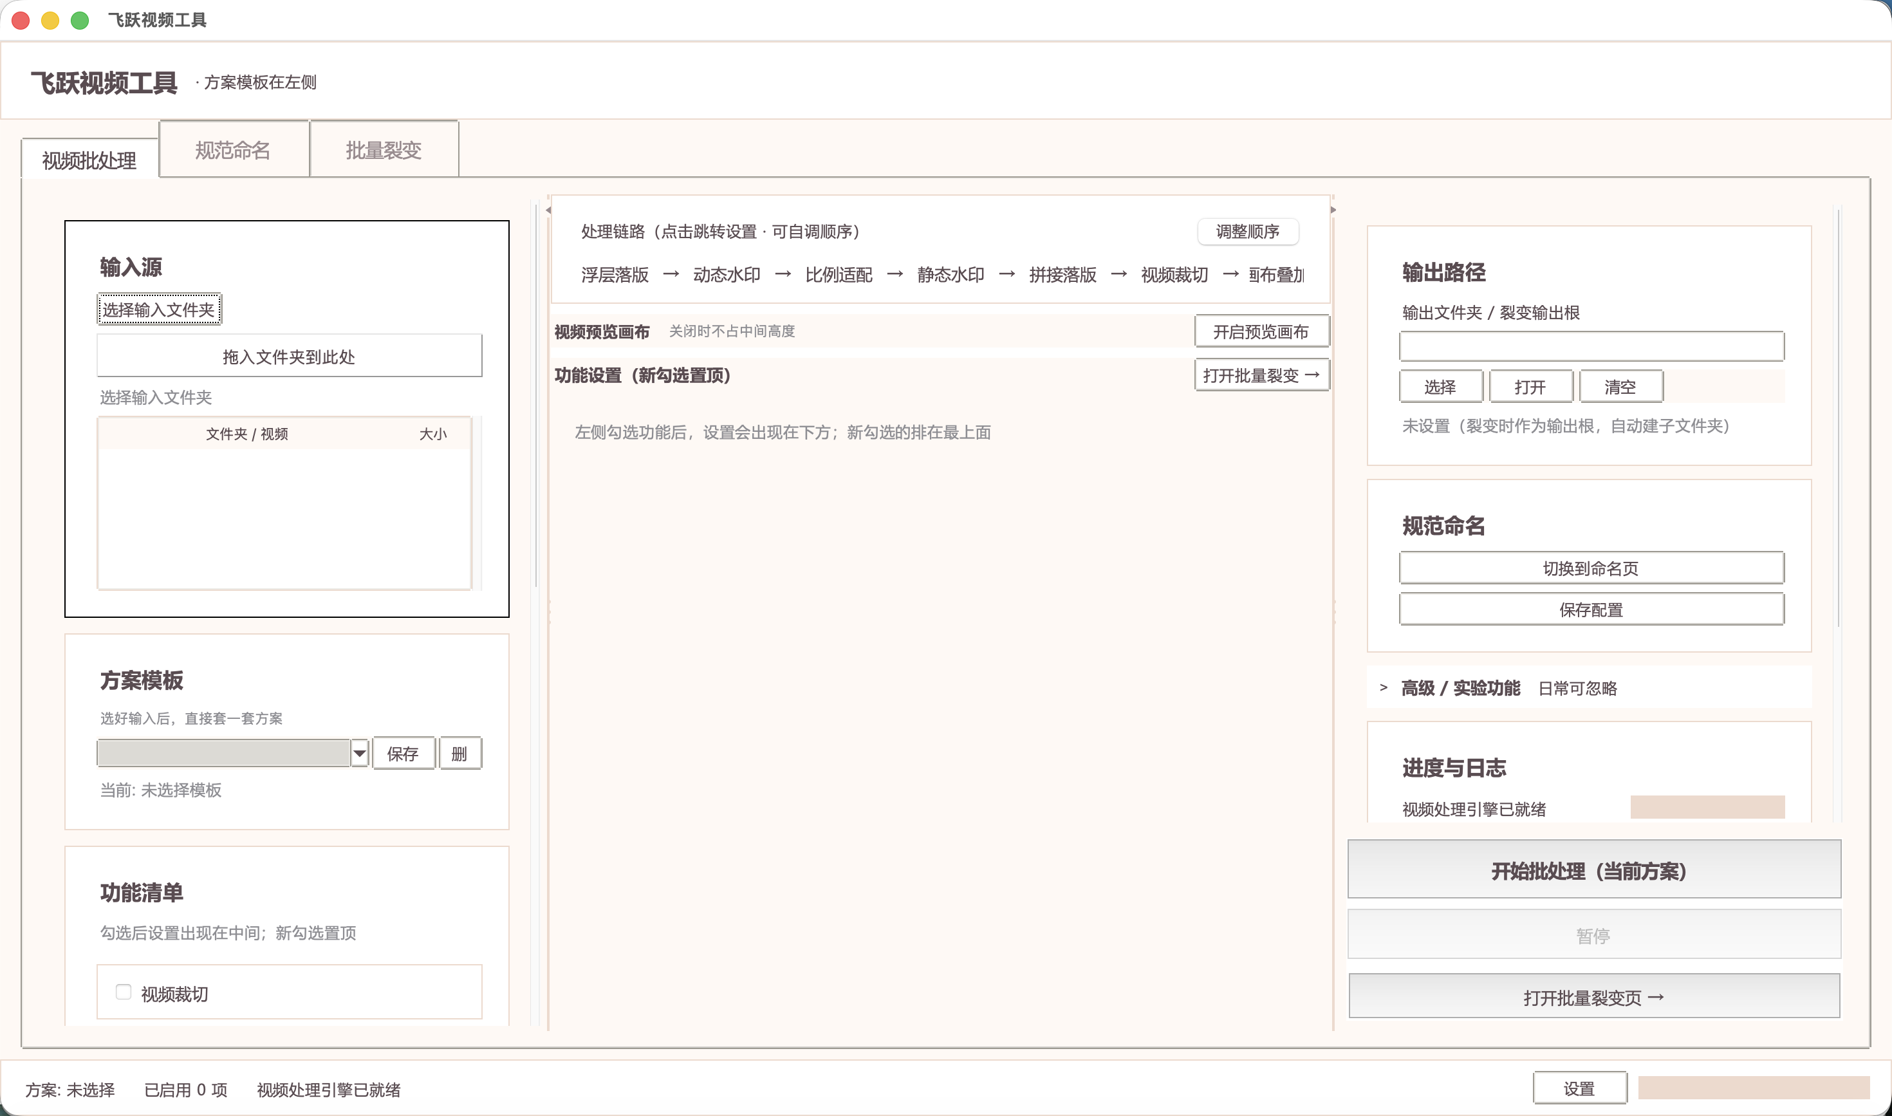Click the output folder path input field

(x=1591, y=346)
